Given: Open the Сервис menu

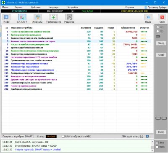Looking at the screenshot, I should point(18,7).
